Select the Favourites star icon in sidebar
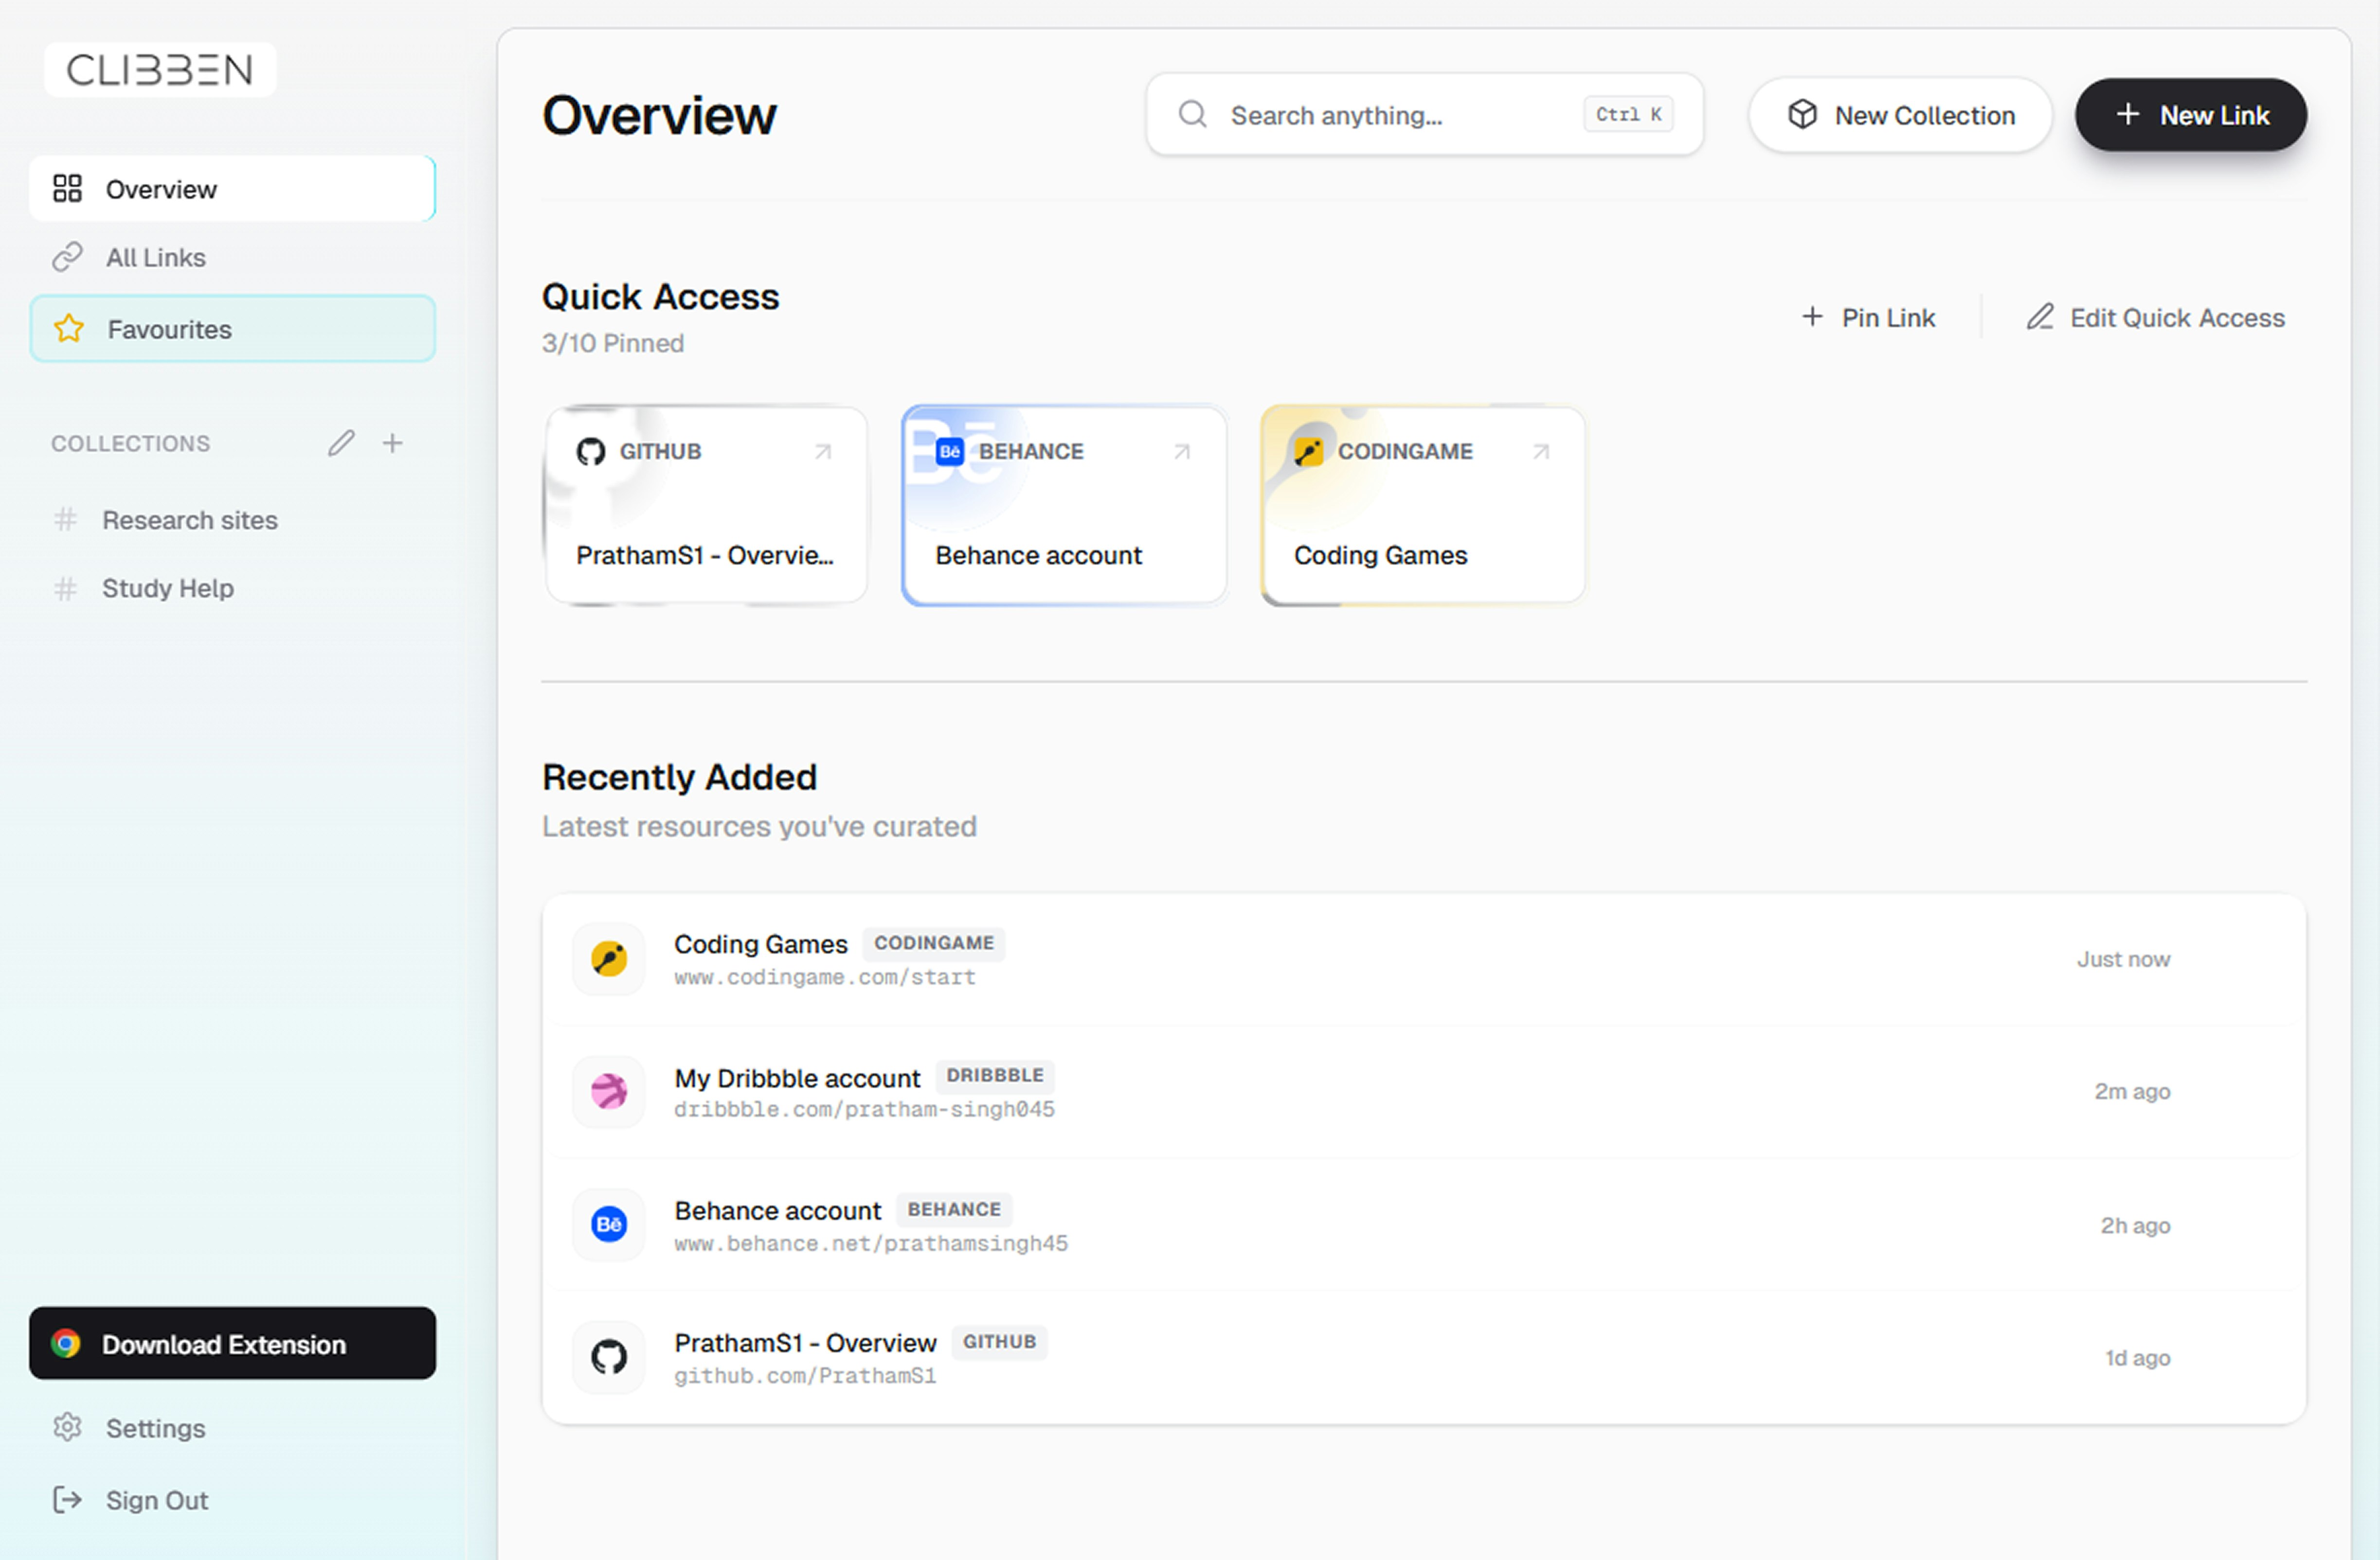Screen dimensions: 2380x1560 click(x=68, y=328)
